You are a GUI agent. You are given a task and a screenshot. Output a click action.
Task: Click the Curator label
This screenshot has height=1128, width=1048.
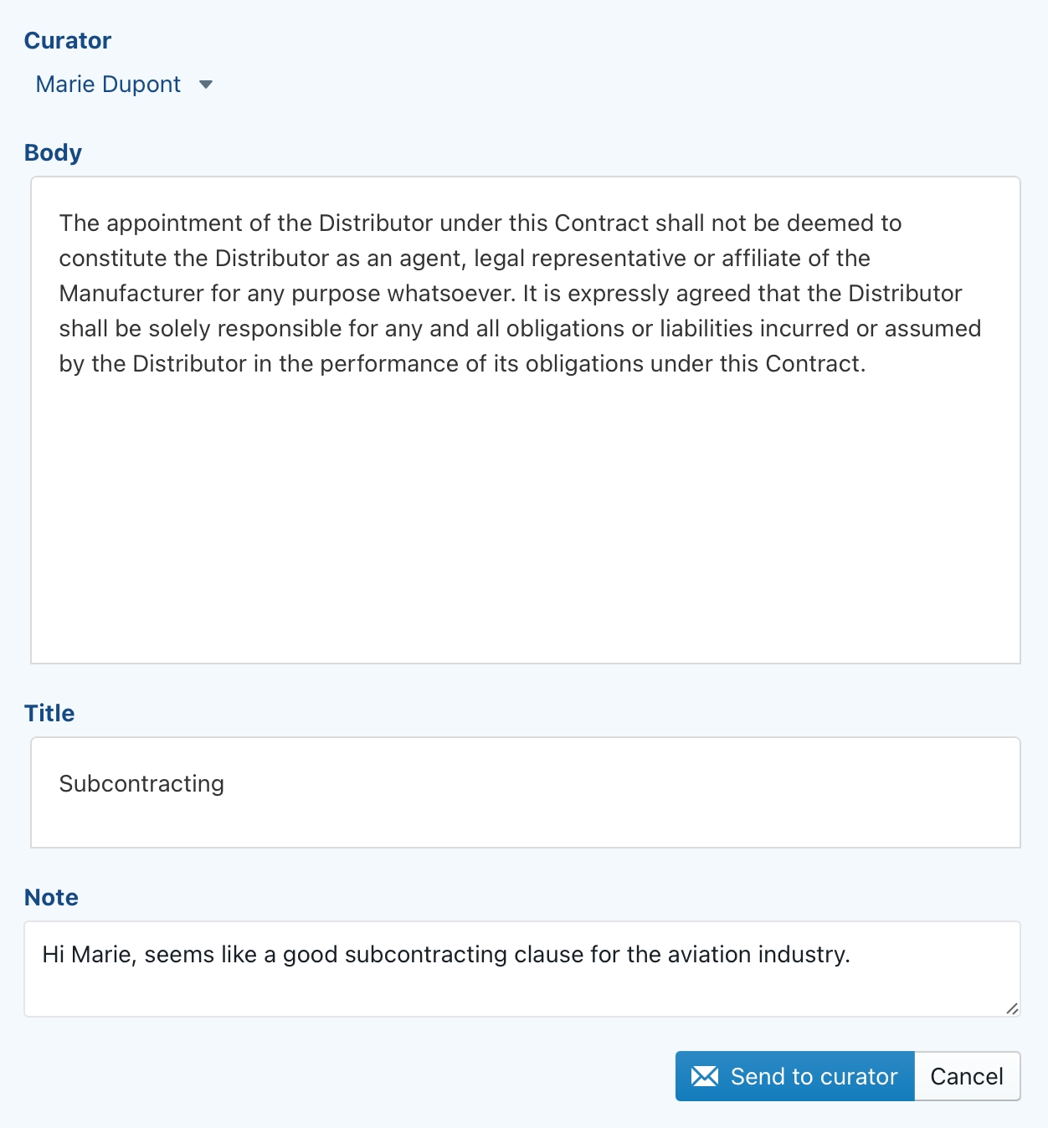pyautogui.click(x=68, y=40)
